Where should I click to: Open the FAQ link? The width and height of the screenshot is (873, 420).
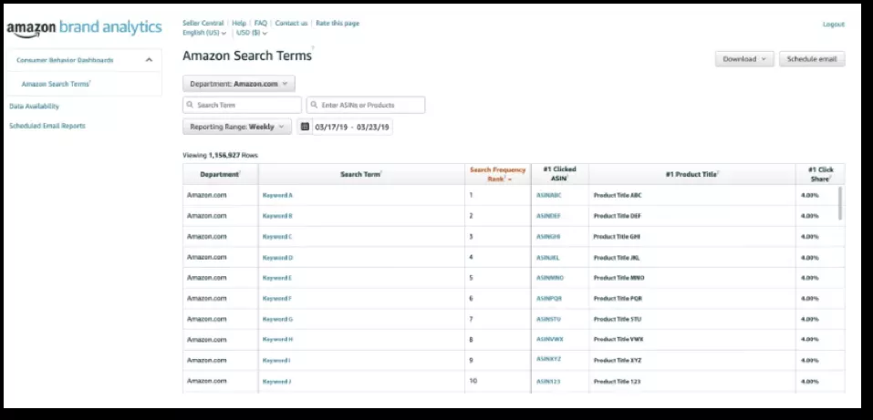click(261, 24)
